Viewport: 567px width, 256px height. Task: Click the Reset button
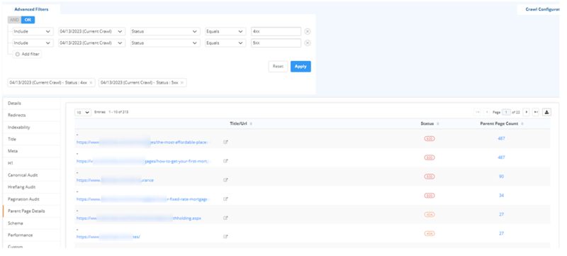[278, 67]
